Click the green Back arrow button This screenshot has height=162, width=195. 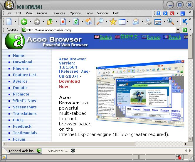click(x=24, y=21)
